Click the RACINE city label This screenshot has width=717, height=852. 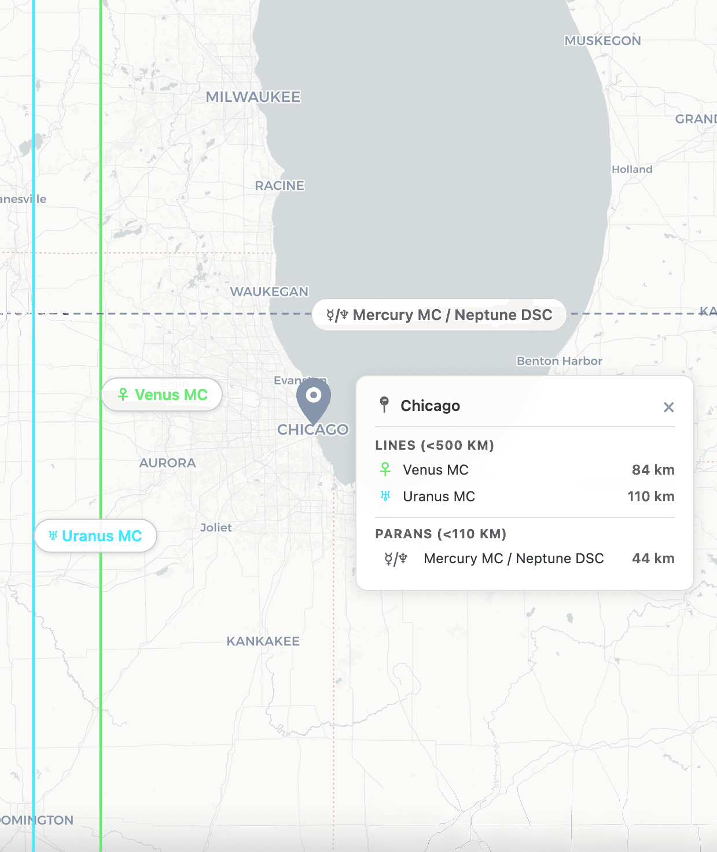280,185
